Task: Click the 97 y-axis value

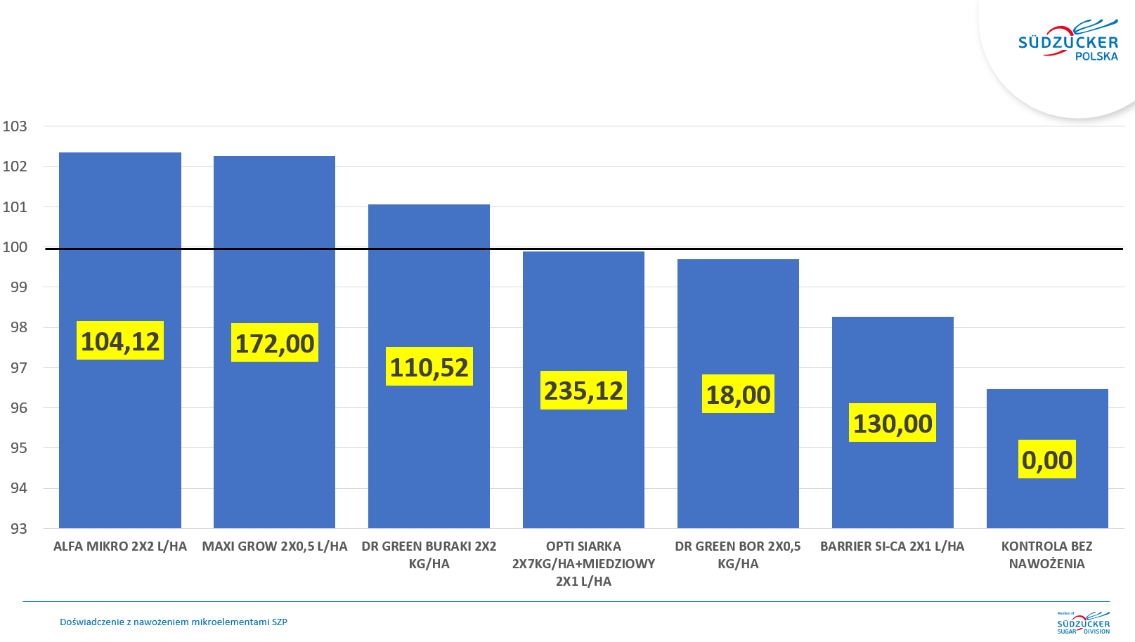Action: (x=19, y=368)
